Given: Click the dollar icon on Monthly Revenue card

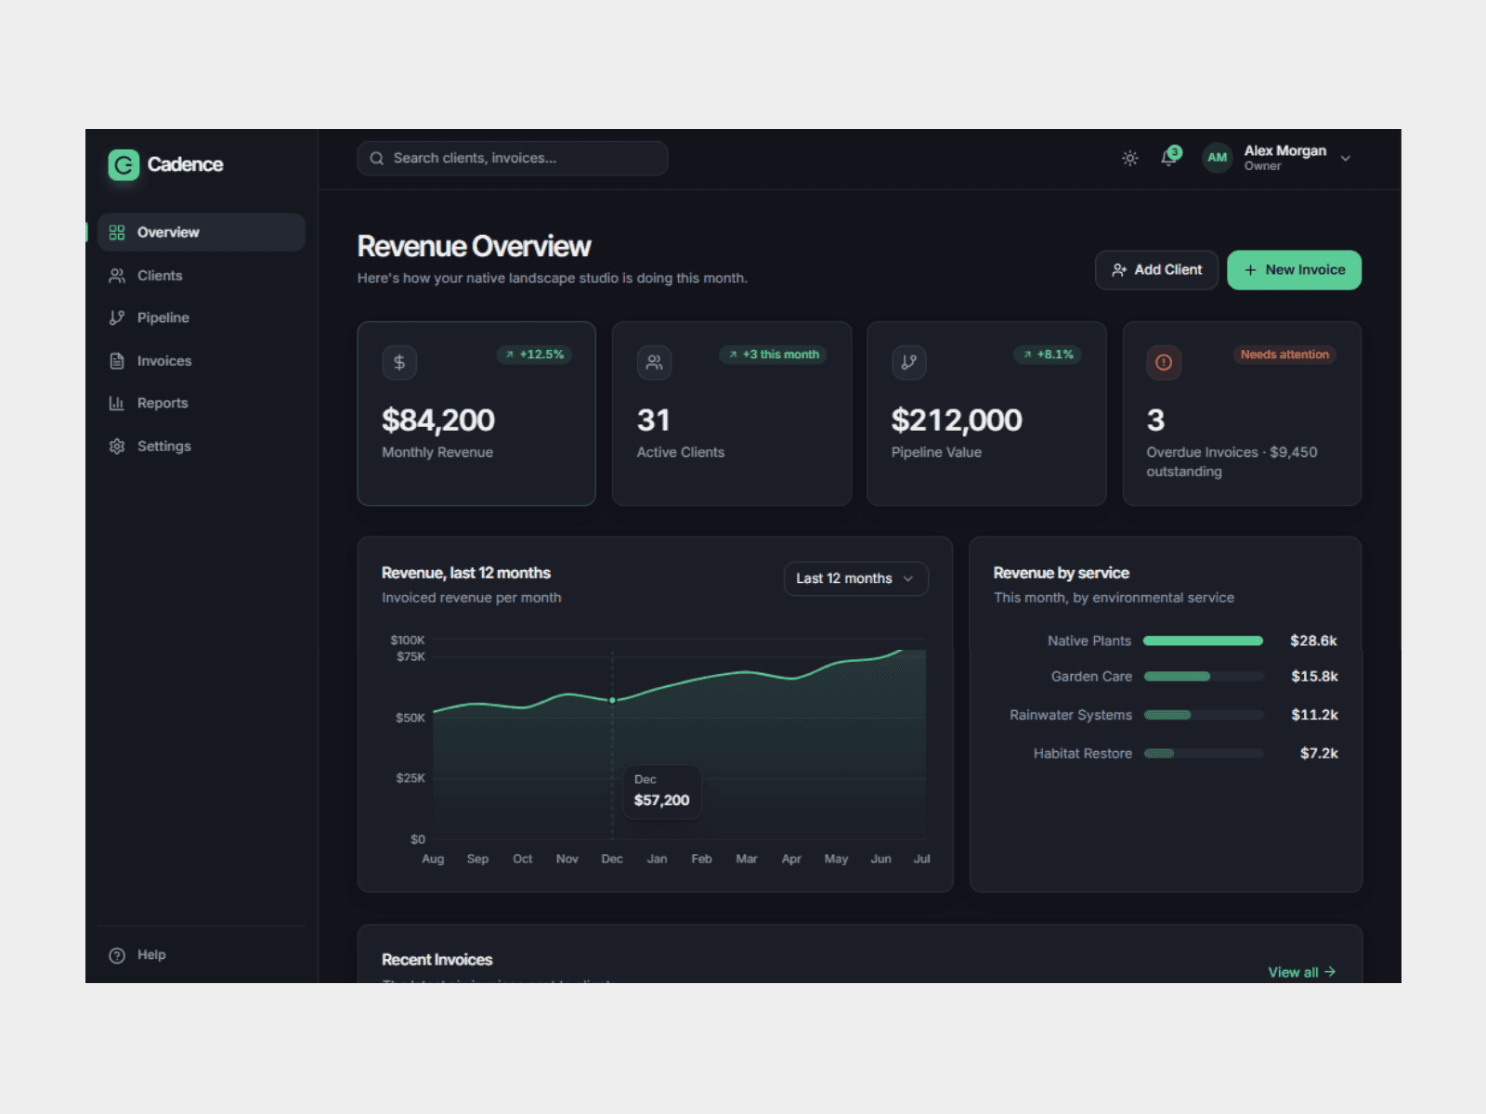Looking at the screenshot, I should tap(399, 362).
